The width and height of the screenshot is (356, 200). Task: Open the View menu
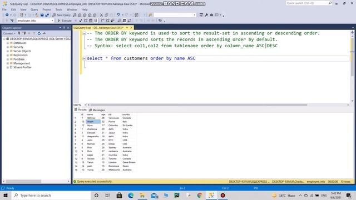[23, 9]
